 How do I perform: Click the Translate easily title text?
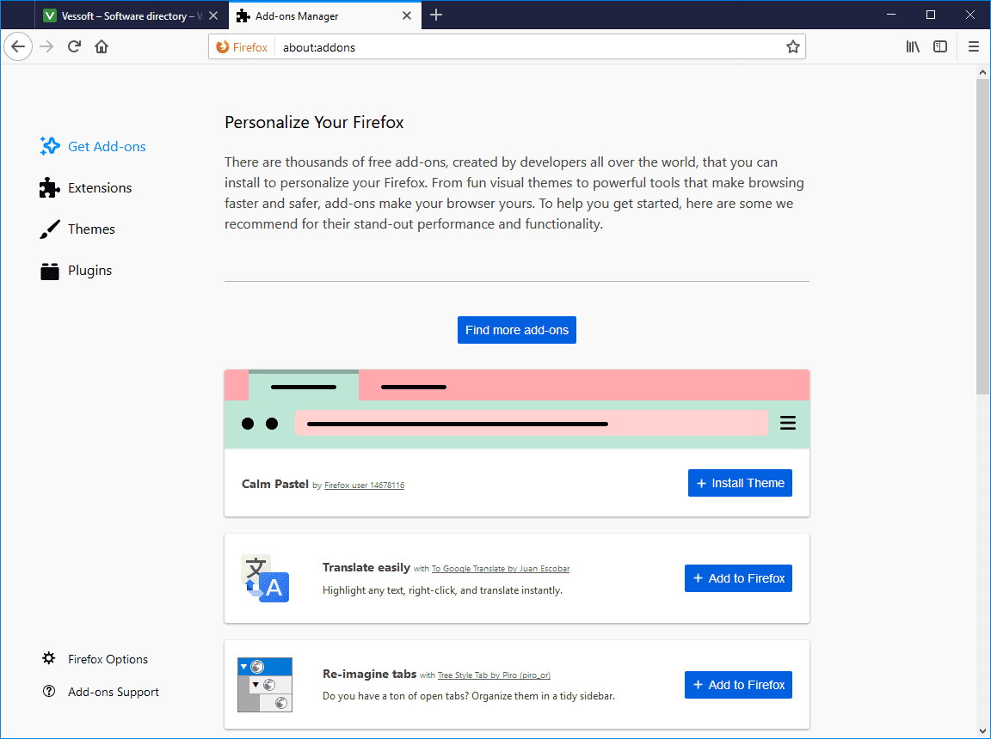[x=366, y=567]
